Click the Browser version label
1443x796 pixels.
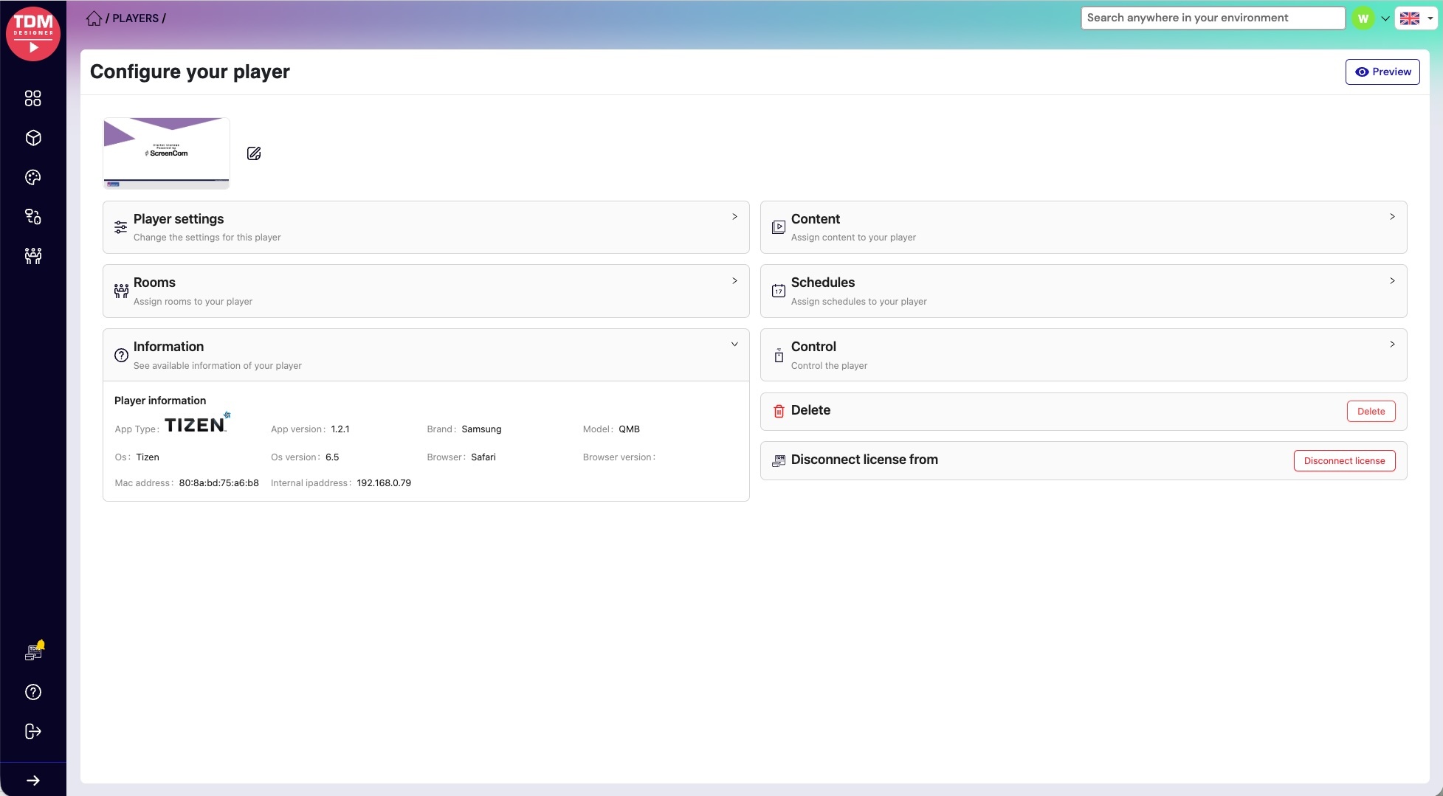pyautogui.click(x=619, y=457)
